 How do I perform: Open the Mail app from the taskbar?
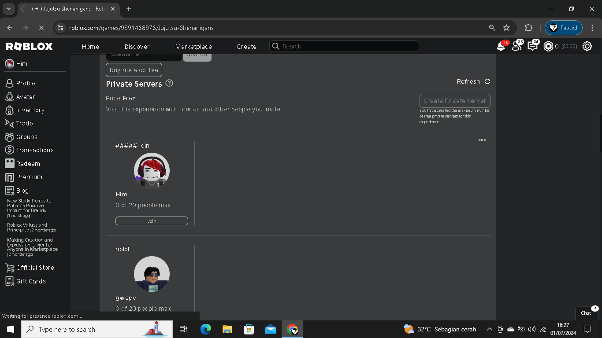(271, 329)
